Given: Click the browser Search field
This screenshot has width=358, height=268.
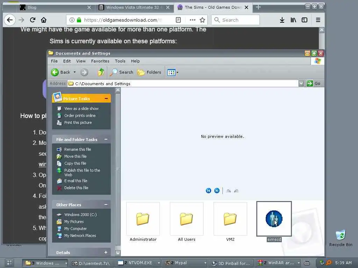Looking at the screenshot, I should (x=235, y=20).
